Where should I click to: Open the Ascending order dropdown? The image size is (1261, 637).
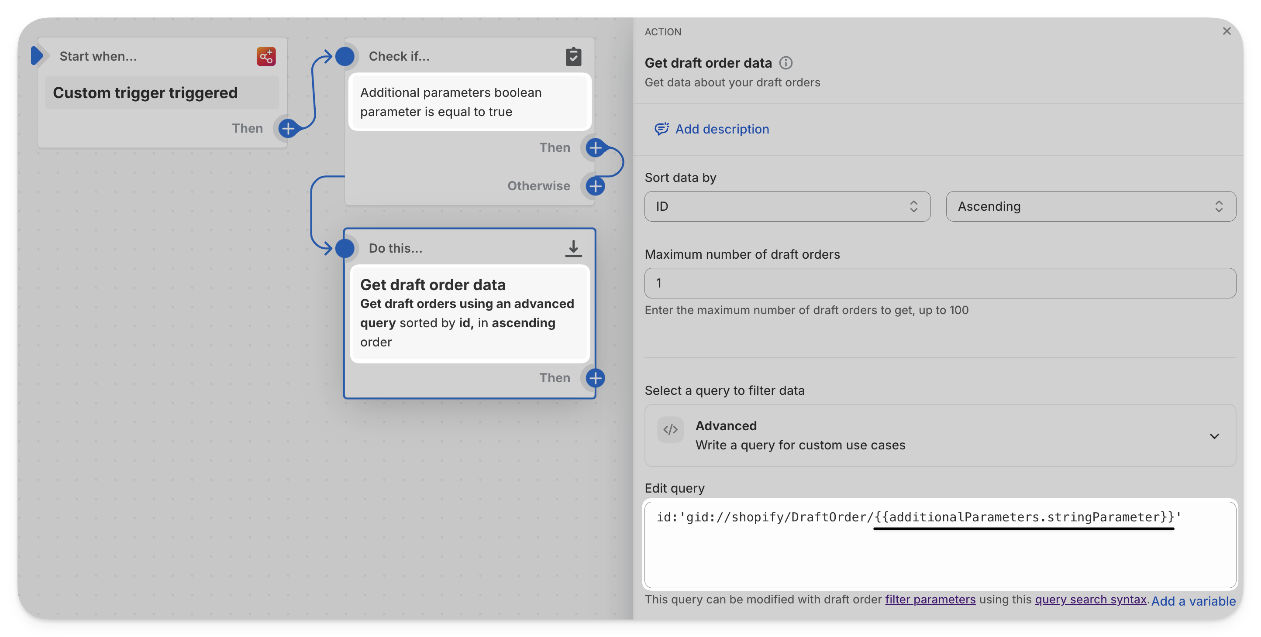point(1090,205)
